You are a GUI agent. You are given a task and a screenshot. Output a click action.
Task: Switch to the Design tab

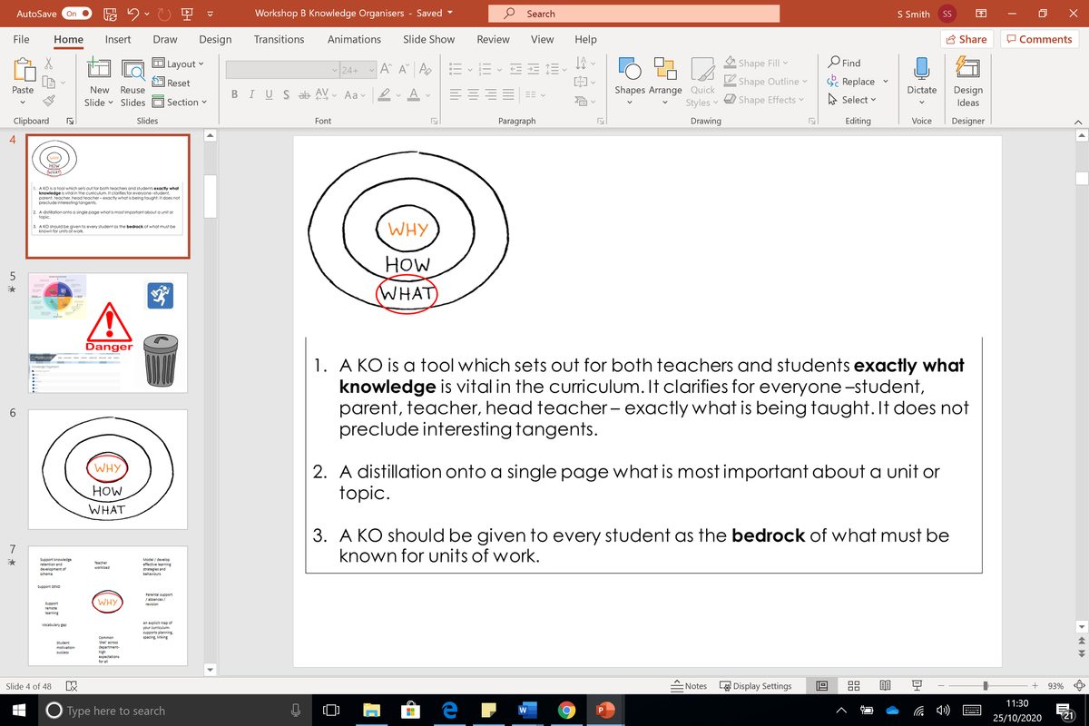215,39
